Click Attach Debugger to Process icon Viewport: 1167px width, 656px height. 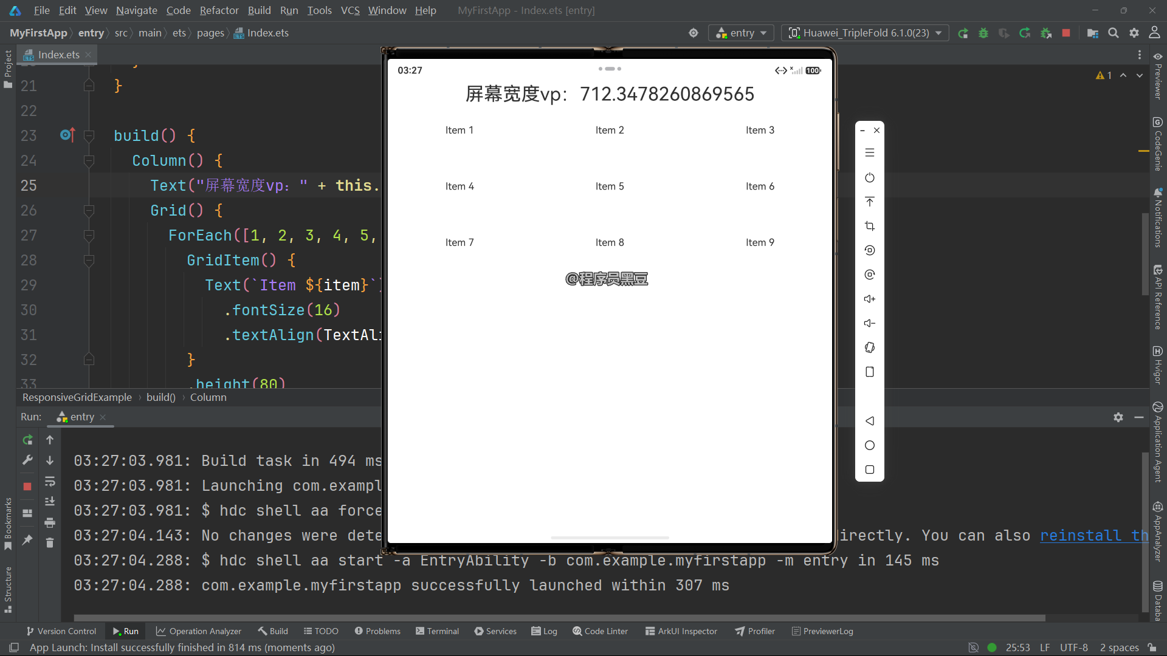point(1046,33)
